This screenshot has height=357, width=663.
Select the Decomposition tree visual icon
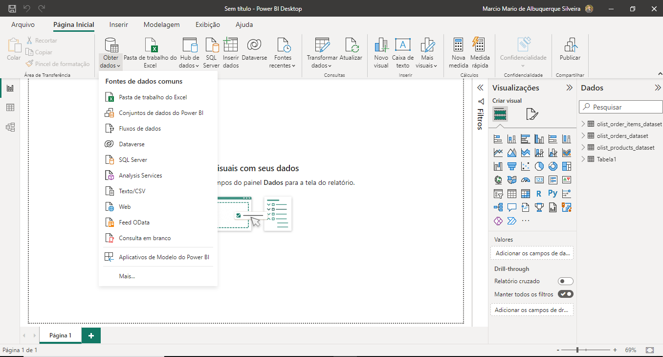[498, 207]
